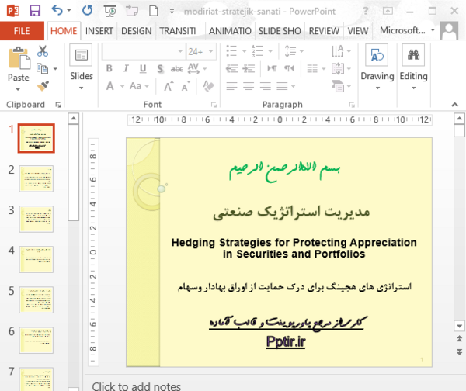Open the Clipboard pane launcher
This screenshot has height=391, width=466.
click(x=58, y=105)
